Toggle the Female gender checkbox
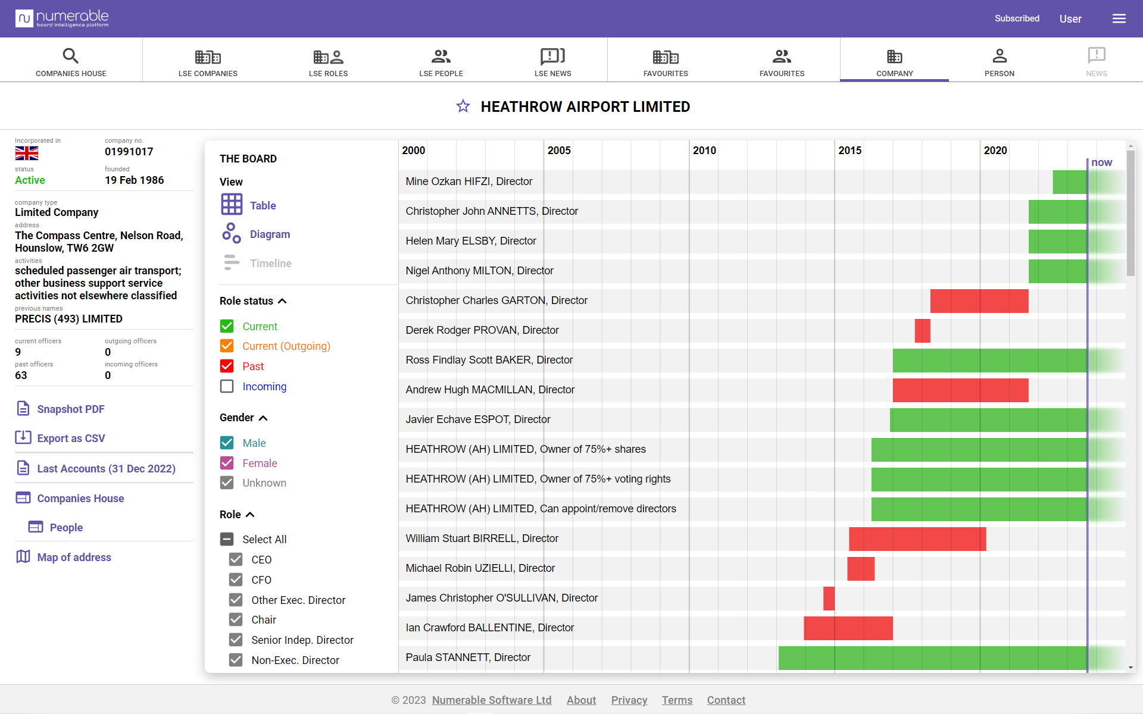Screen dimensions: 1143x714 [x=227, y=463]
